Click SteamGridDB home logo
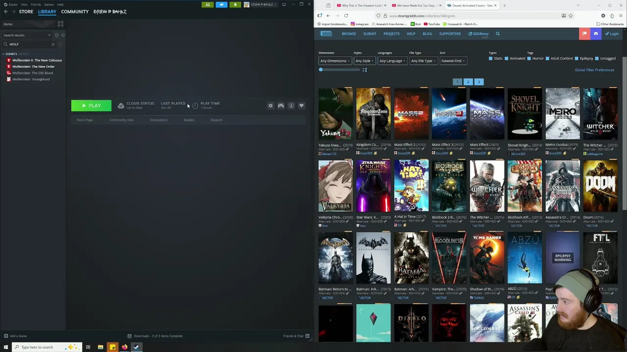 click(326, 34)
